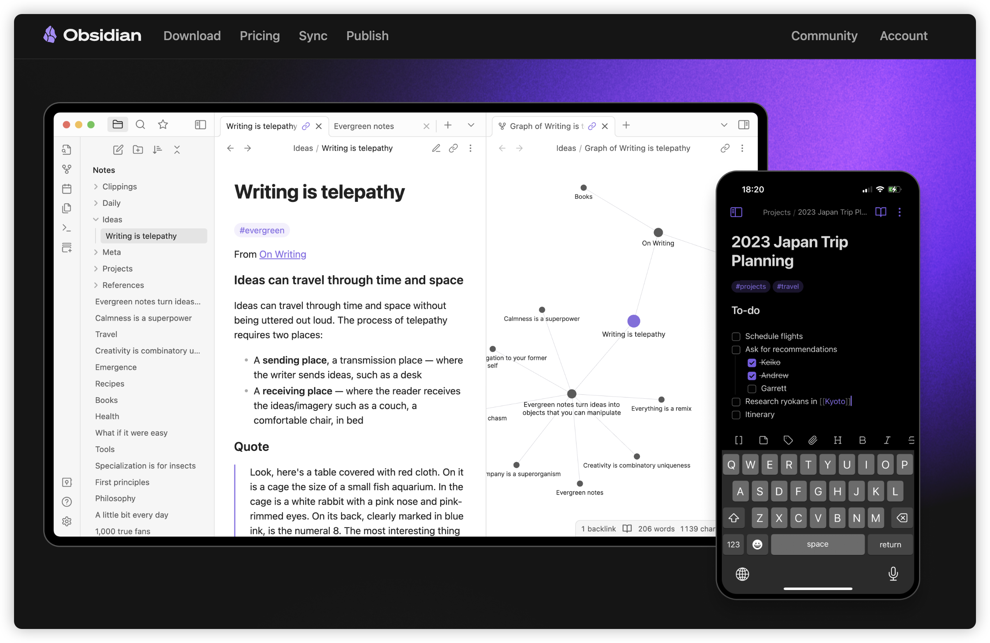Select the bookmarks star icon

pos(163,125)
